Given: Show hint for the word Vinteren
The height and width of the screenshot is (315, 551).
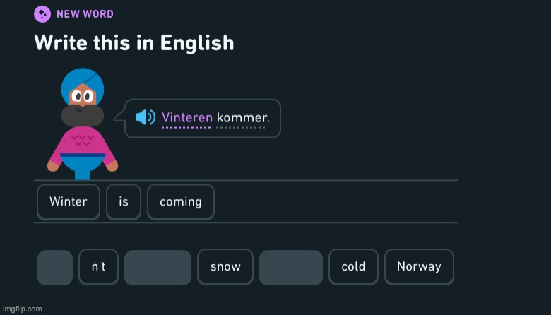Looking at the screenshot, I should [x=187, y=118].
